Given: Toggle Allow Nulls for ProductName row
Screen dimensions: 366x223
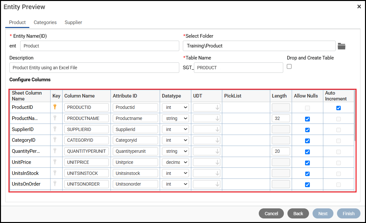Looking at the screenshot, I should [307, 119].
